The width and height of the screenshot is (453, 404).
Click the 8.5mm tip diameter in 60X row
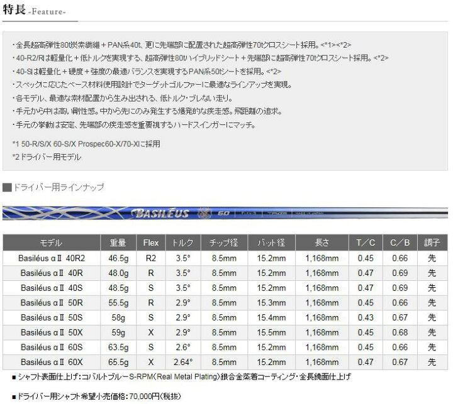tap(224, 362)
